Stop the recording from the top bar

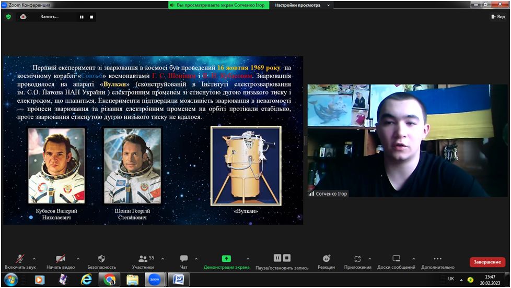click(x=91, y=17)
